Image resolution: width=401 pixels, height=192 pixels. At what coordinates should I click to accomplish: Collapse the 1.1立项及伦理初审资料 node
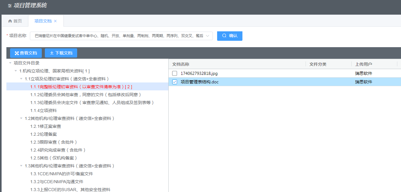21,79
